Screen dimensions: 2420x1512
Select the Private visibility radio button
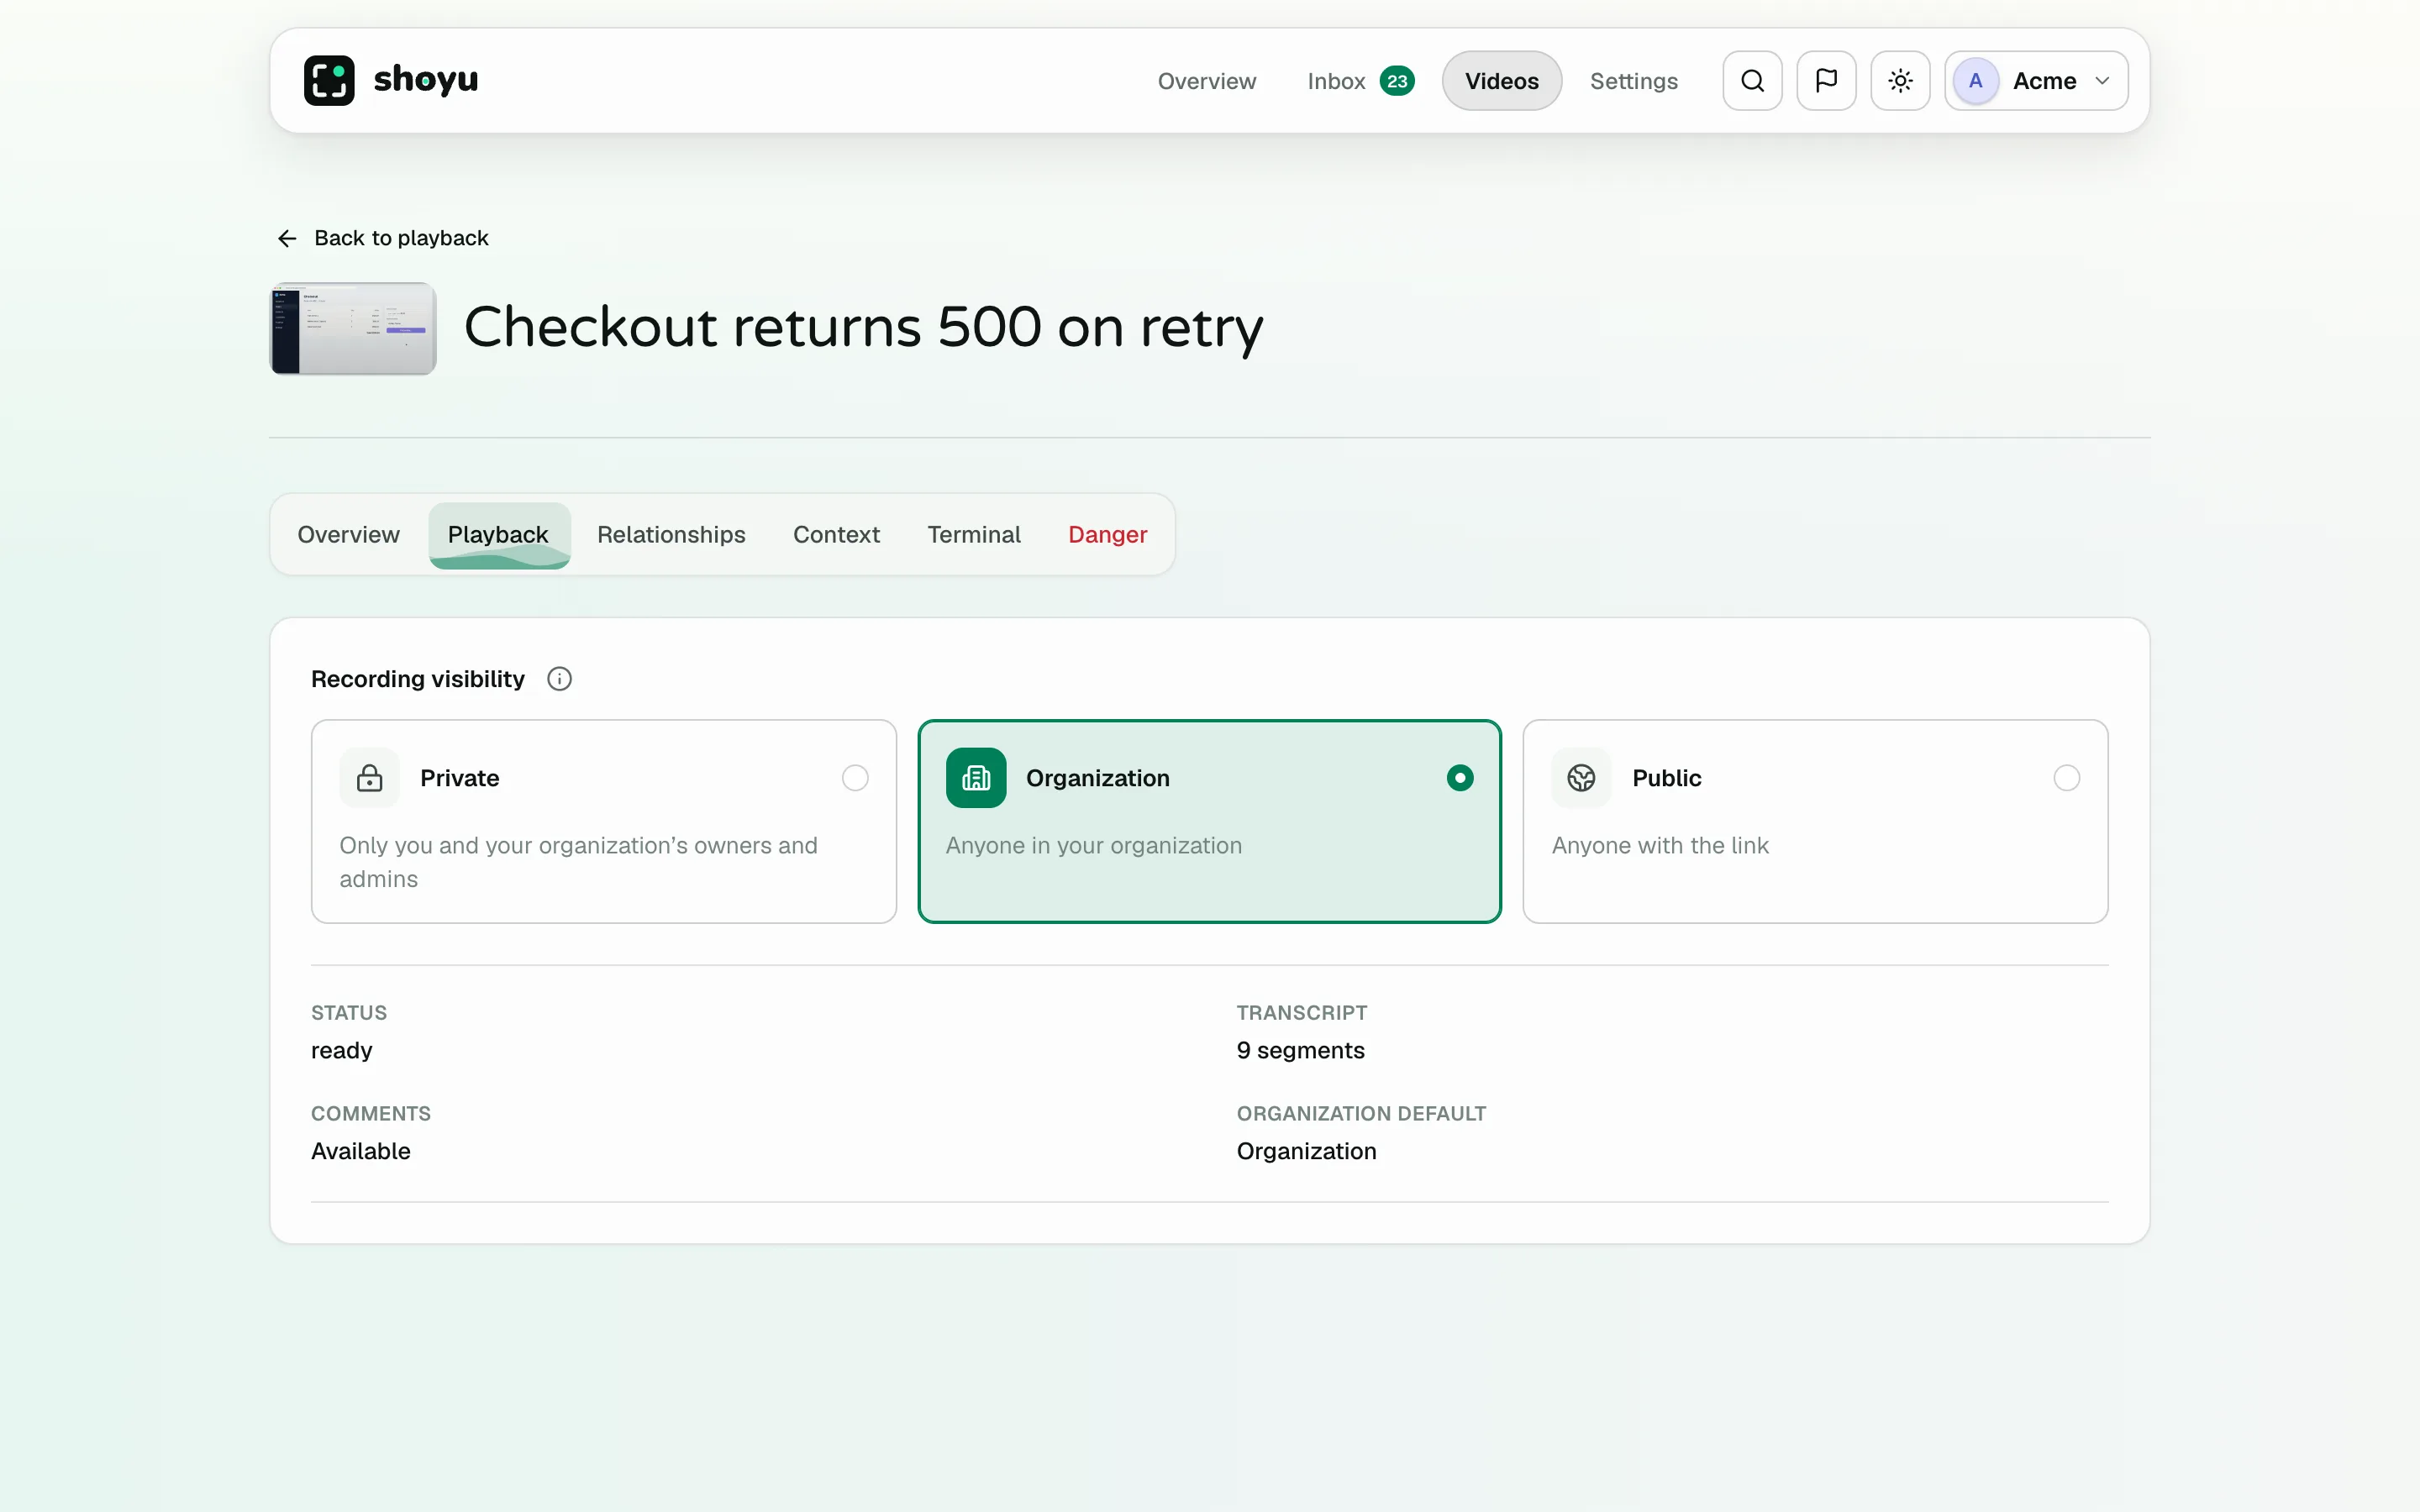click(855, 778)
